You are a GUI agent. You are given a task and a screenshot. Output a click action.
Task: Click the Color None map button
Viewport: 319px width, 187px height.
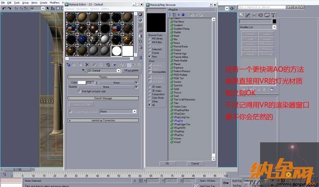(117, 83)
